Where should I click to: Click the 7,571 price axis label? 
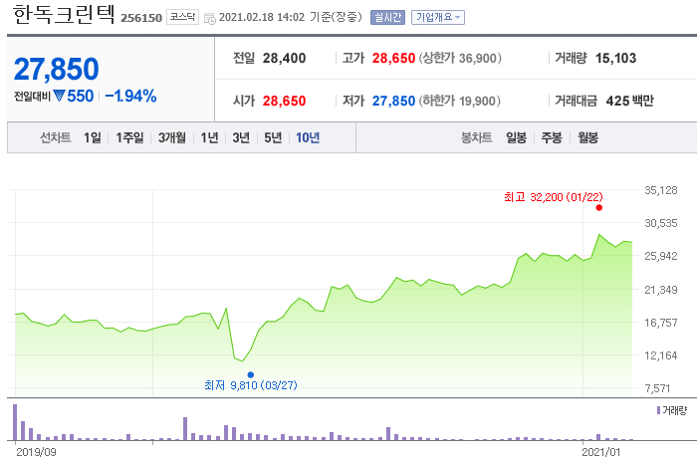pos(657,388)
